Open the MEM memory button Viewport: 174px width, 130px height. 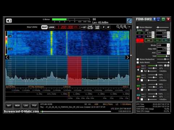tap(17, 106)
